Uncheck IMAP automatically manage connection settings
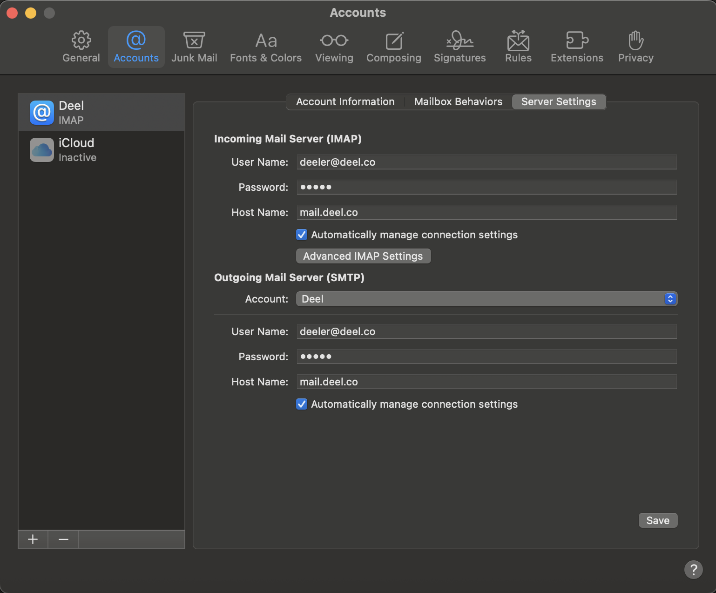716x593 pixels. click(x=302, y=235)
